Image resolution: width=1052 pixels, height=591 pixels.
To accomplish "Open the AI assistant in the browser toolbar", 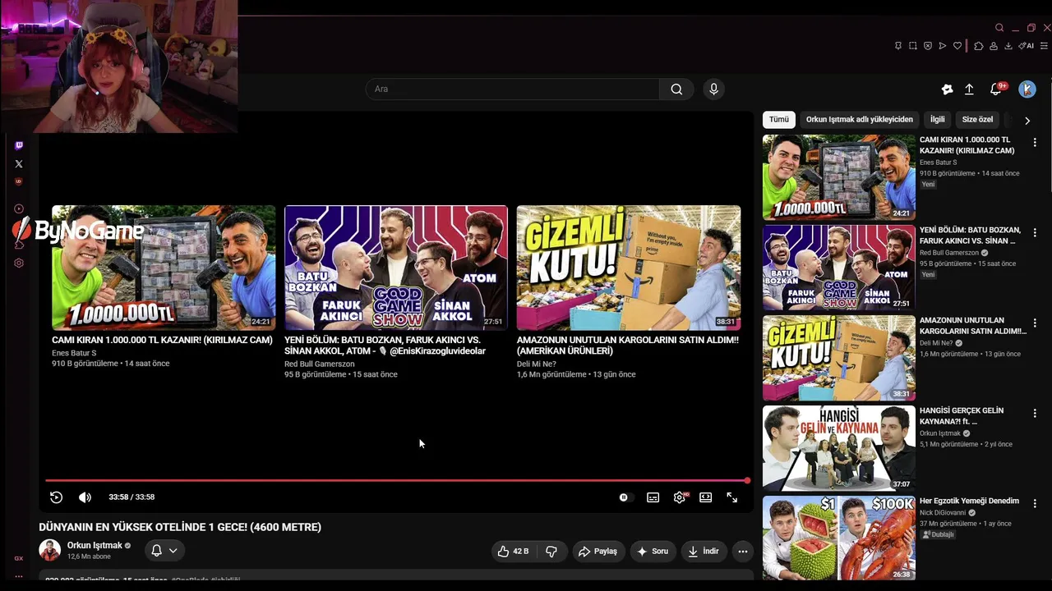I will pos(1026,46).
